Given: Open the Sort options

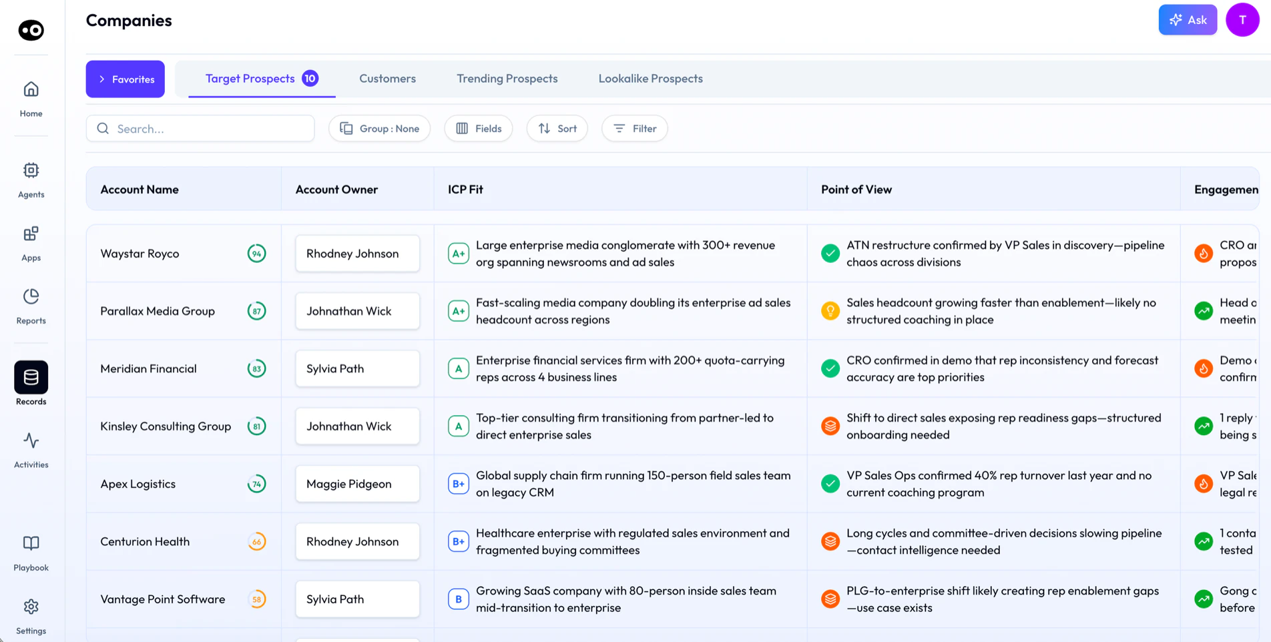Looking at the screenshot, I should pyautogui.click(x=557, y=128).
